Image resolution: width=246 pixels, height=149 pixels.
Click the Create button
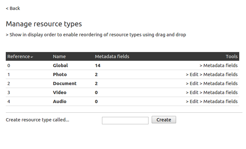[164, 120]
